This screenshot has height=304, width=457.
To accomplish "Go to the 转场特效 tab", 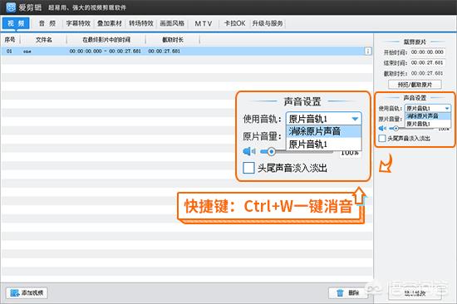I will [x=141, y=23].
